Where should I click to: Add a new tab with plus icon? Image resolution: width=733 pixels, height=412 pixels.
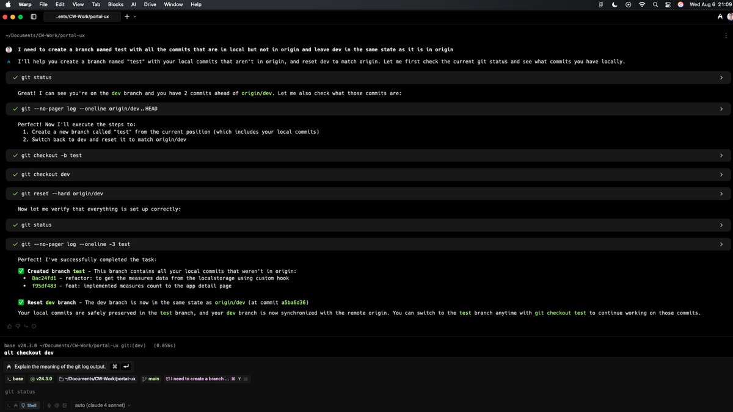tap(126, 16)
